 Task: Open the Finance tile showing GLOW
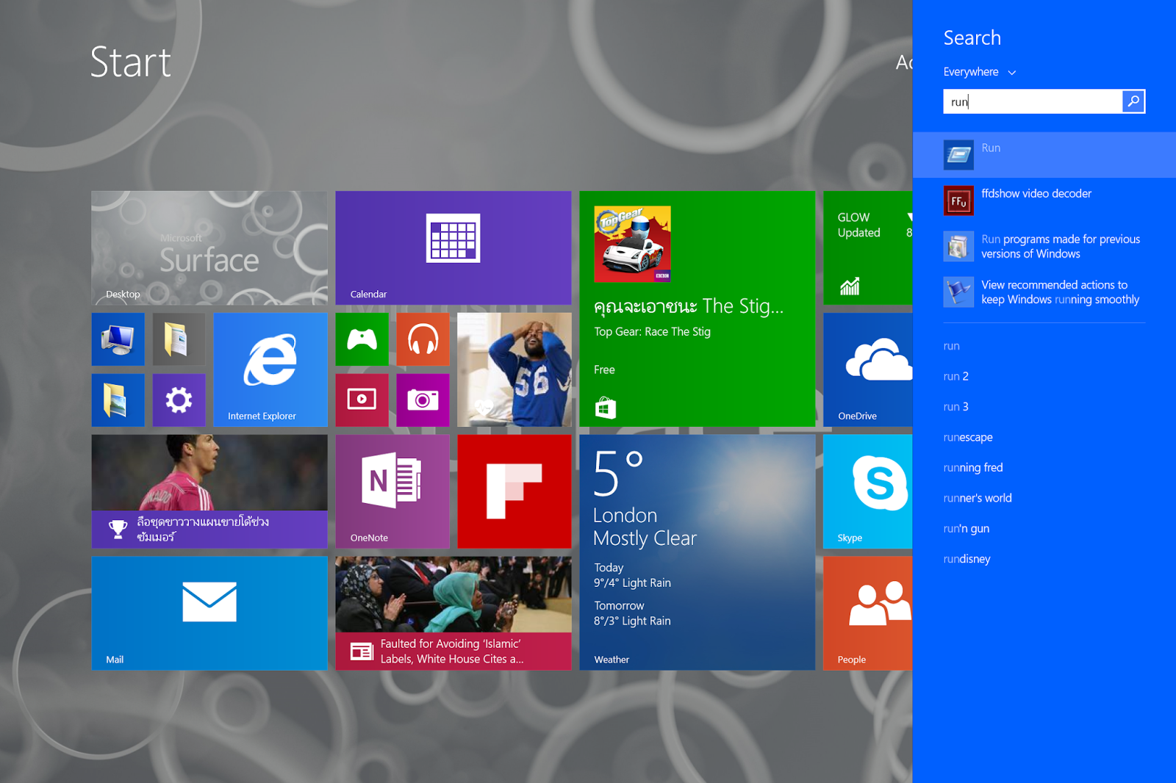coord(868,248)
